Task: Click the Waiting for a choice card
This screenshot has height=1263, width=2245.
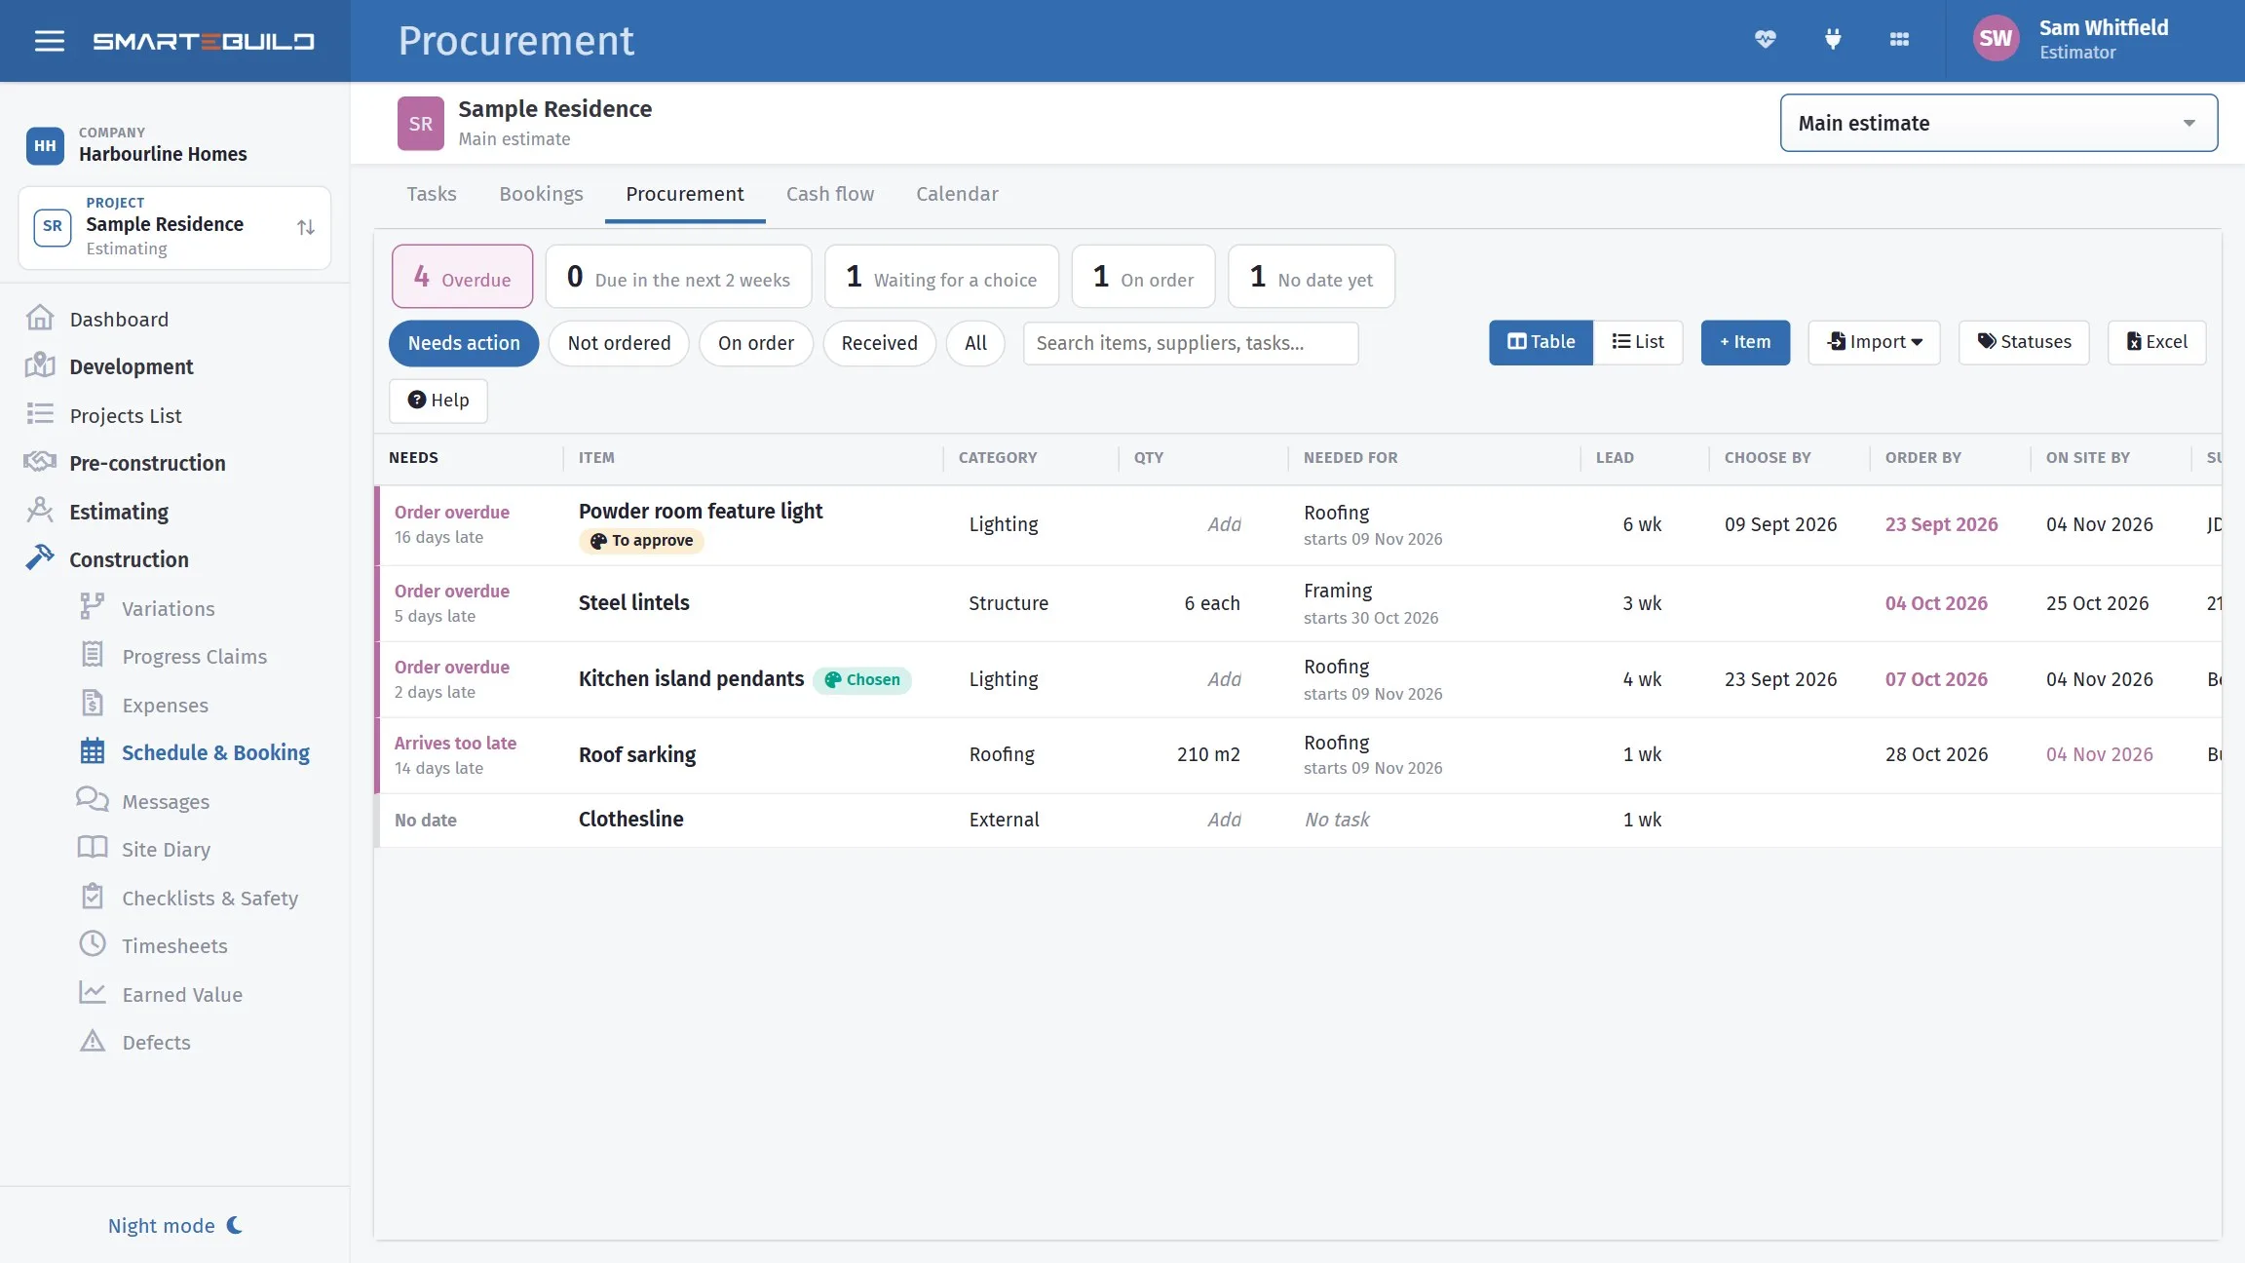Action: pos(941,277)
